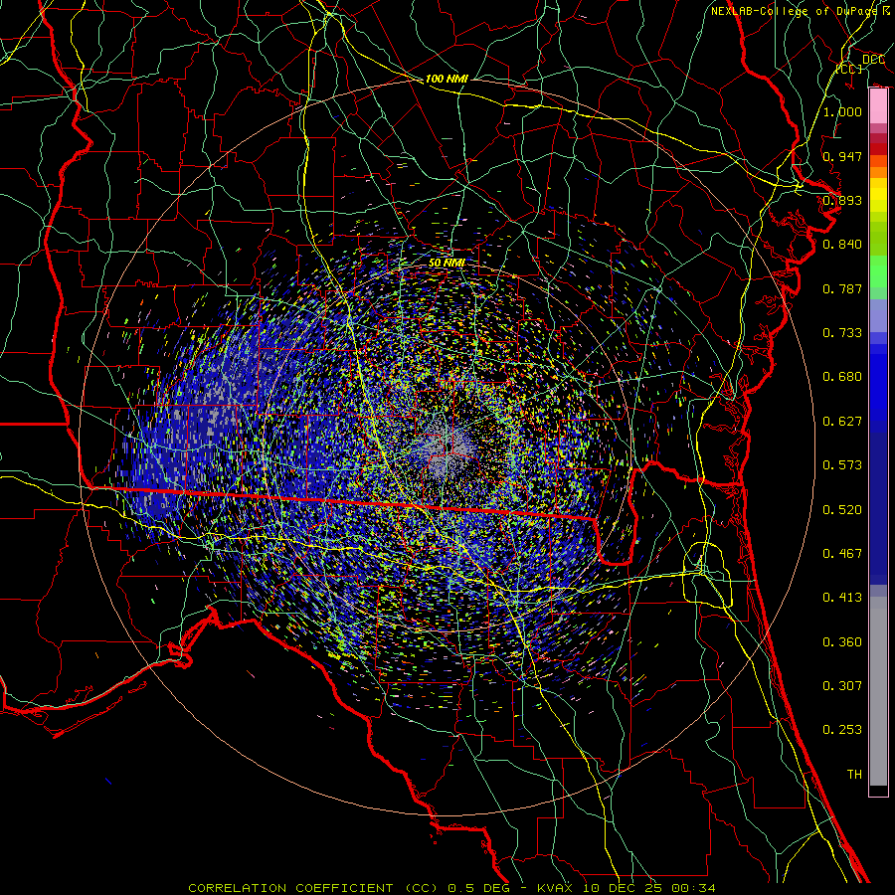
Task: Select the DEC label above the color scale
Action: coord(873,60)
